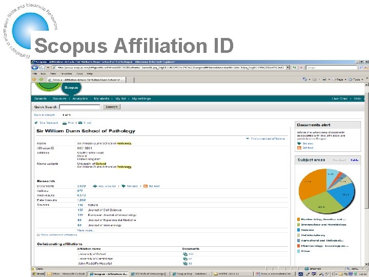Viewport: 369px width, 277px height.
Task: Open Recent Pages dropdown beside Forward button
Action: coord(48,68)
